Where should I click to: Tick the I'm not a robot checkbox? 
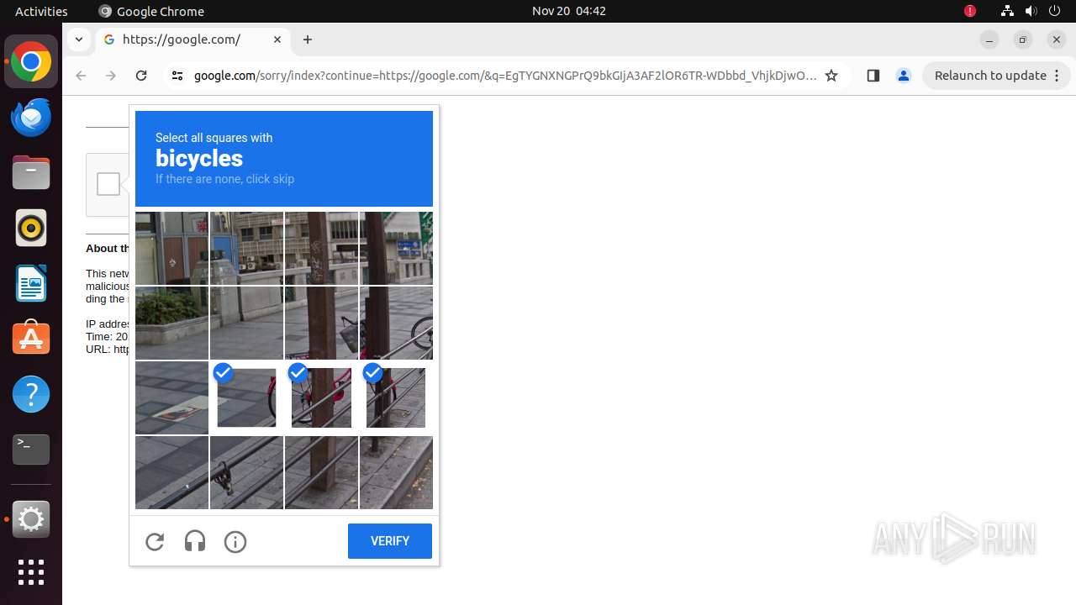108,184
